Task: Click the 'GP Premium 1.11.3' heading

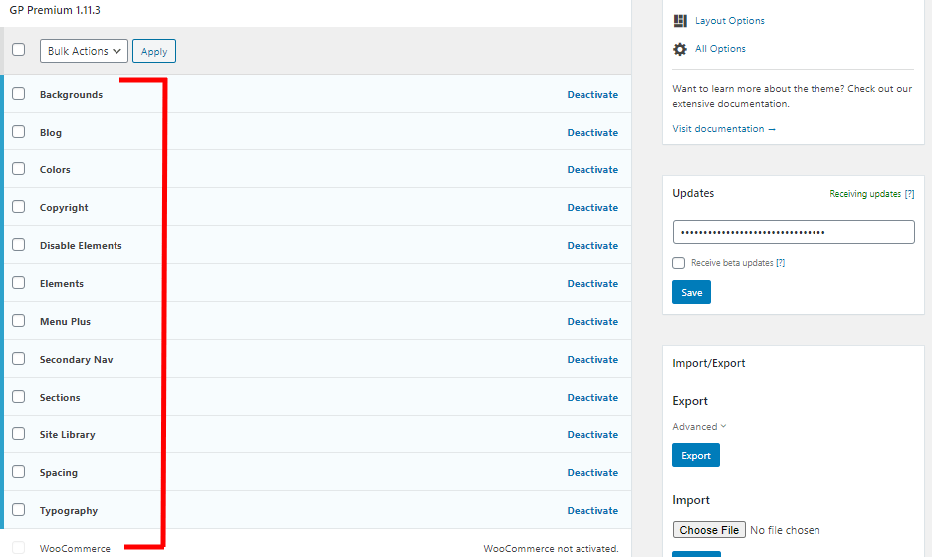Action: point(55,10)
